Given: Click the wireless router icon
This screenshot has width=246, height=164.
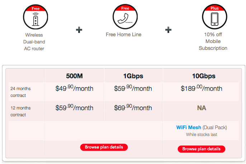Looking at the screenshot, I should (34, 18).
